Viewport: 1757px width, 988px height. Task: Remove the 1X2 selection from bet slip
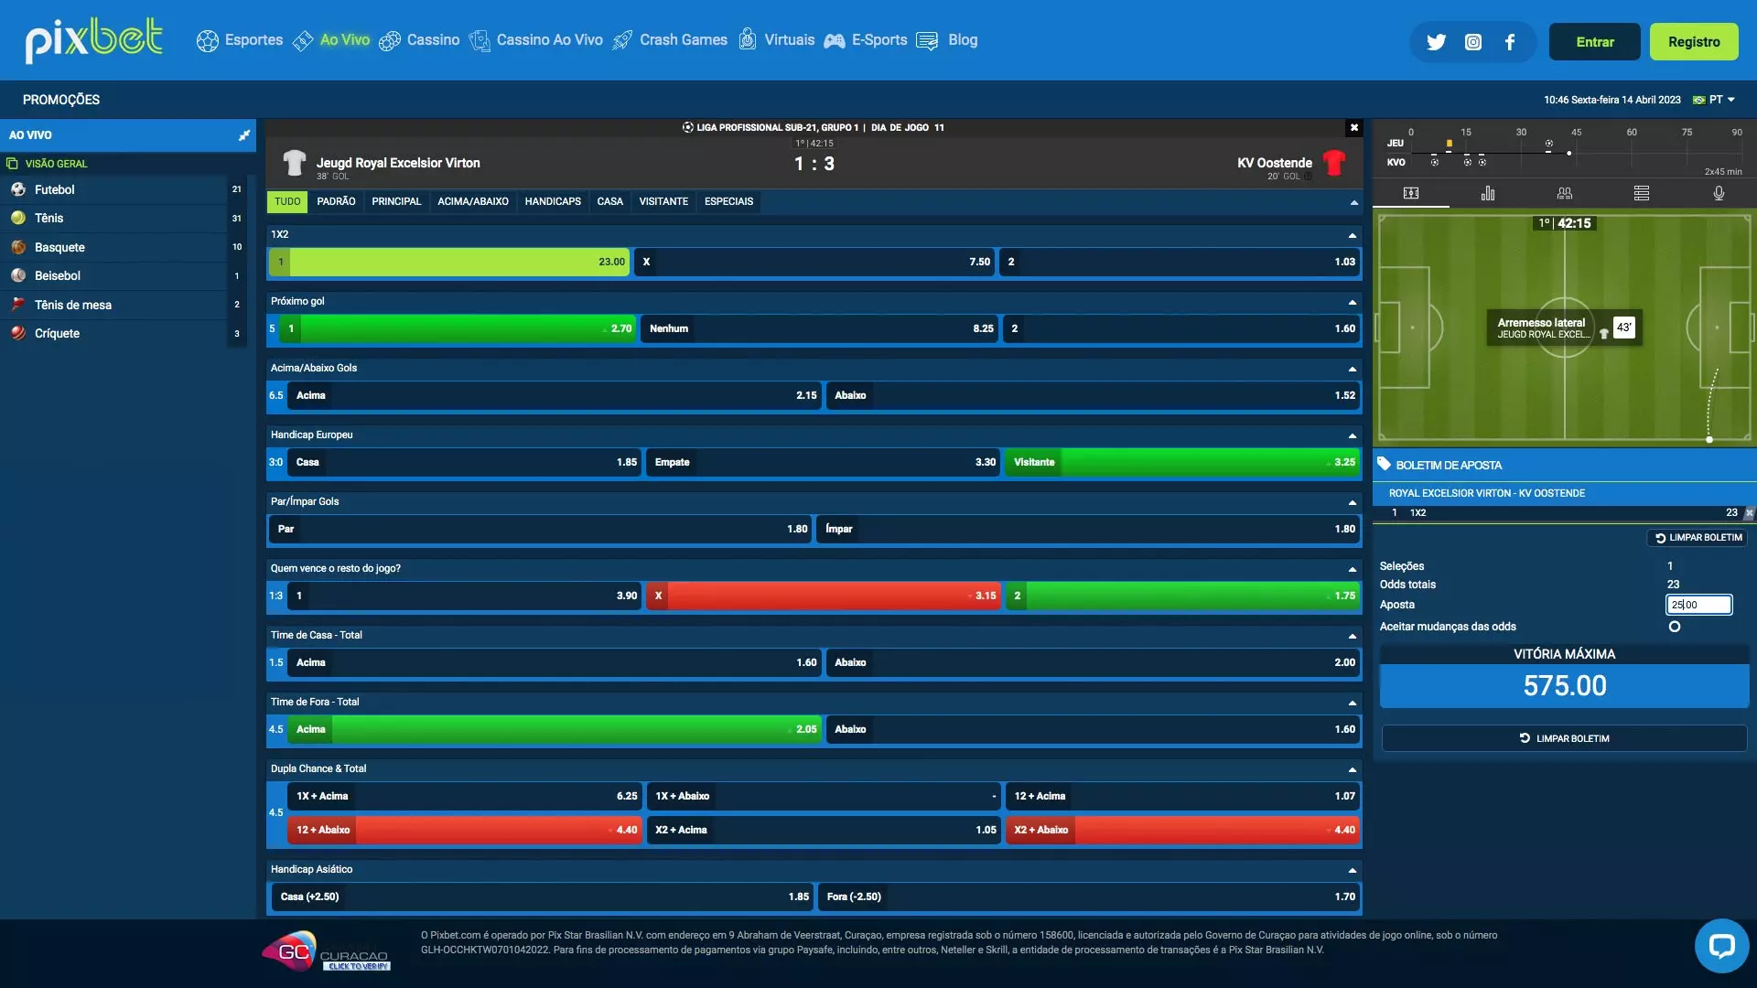coord(1750,513)
